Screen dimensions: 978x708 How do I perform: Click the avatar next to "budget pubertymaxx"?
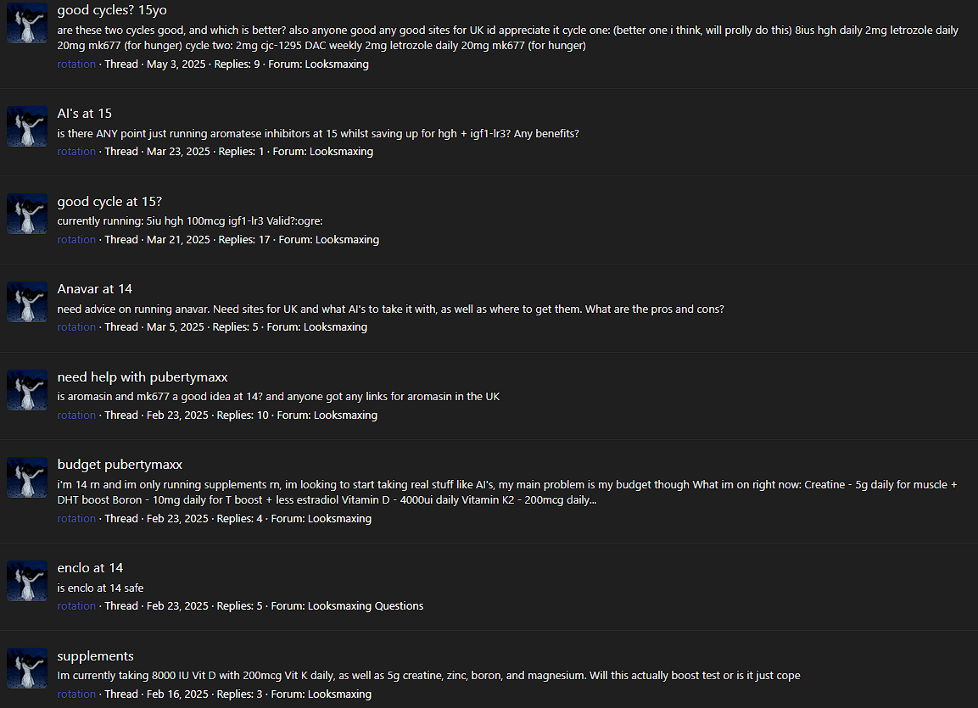click(x=27, y=477)
